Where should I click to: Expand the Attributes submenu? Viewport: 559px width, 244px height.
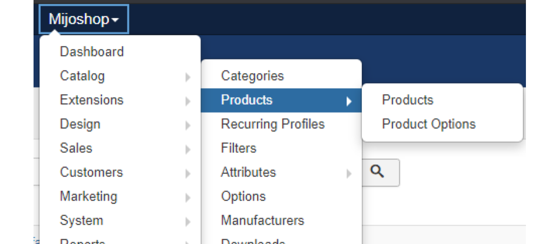248,172
